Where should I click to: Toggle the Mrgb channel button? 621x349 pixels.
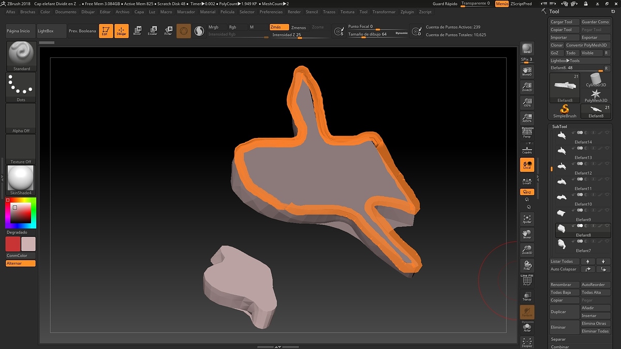(213, 27)
